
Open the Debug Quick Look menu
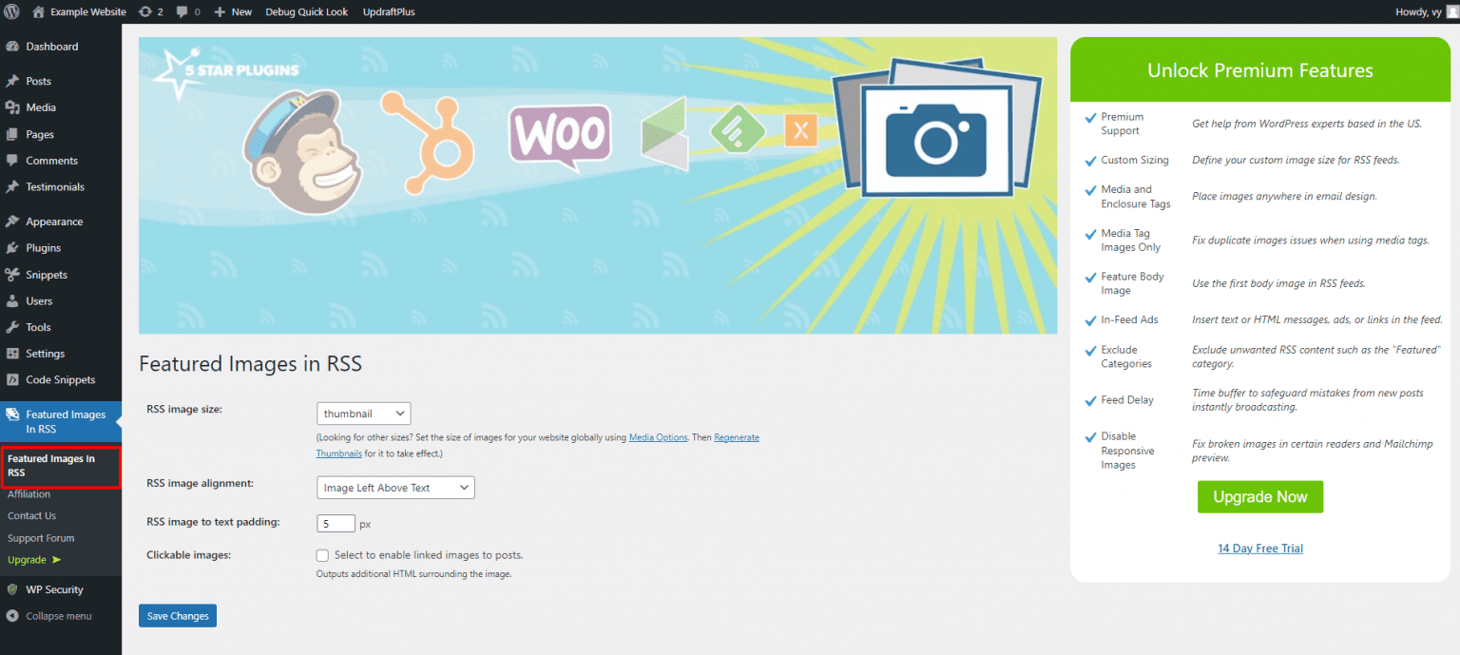(x=306, y=11)
